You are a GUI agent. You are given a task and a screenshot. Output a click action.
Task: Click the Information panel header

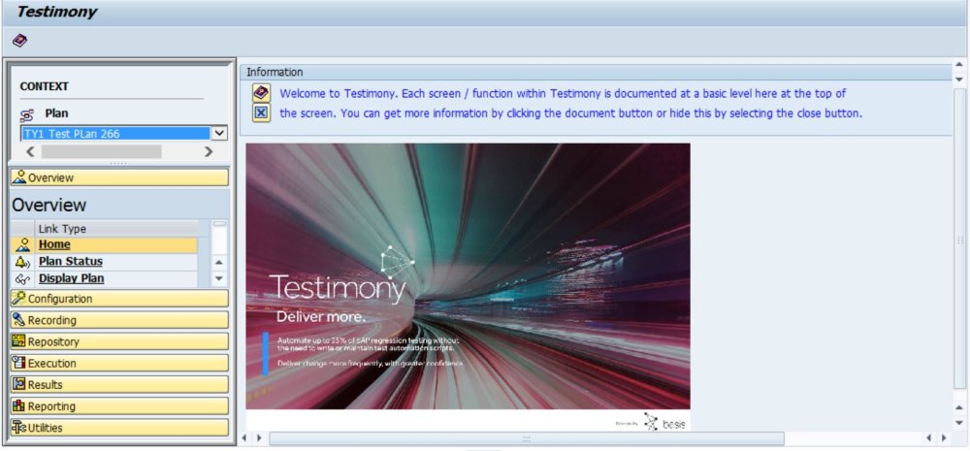point(596,73)
